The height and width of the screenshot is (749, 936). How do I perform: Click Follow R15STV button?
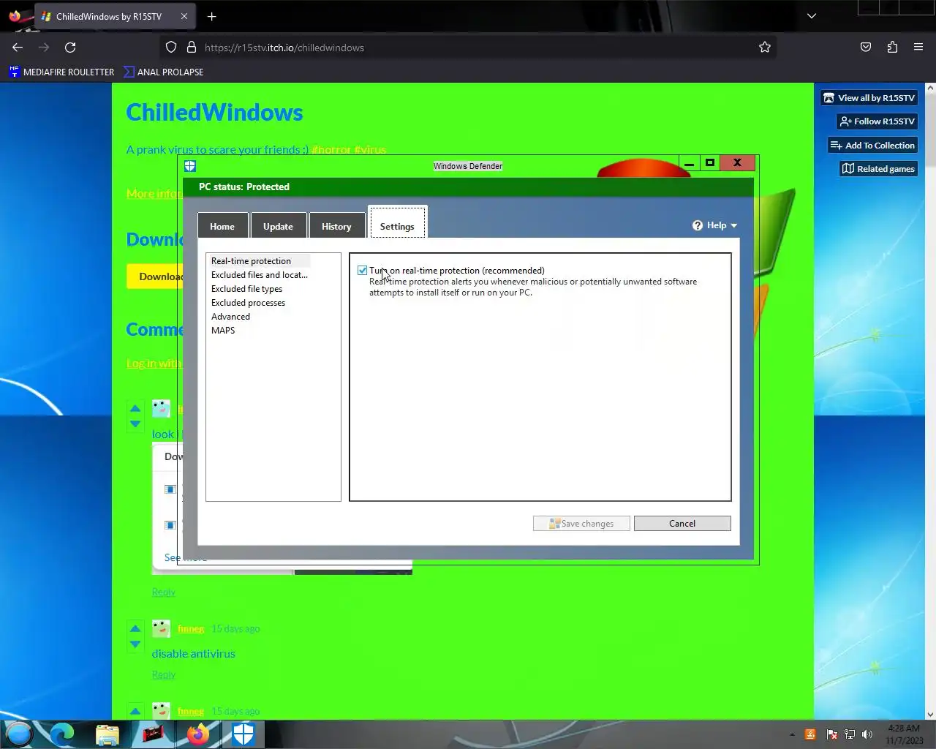point(877,121)
